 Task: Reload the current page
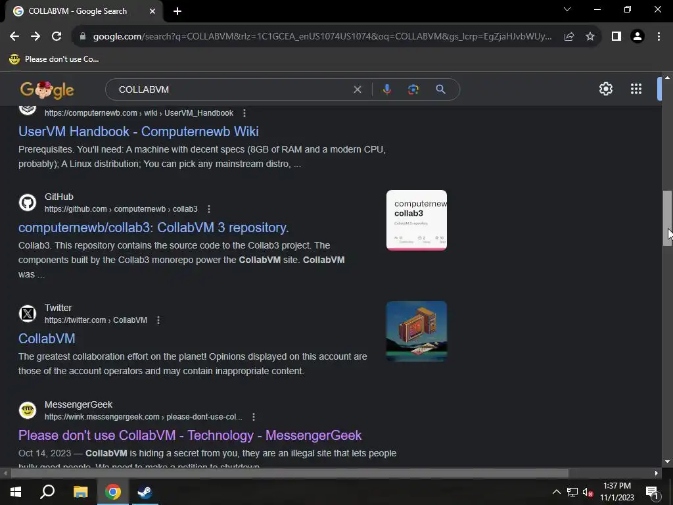click(57, 37)
